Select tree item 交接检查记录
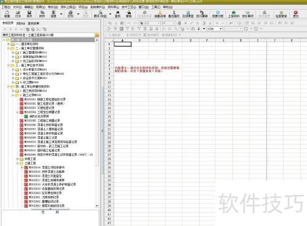The width and height of the screenshot is (307, 226). click(x=39, y=108)
